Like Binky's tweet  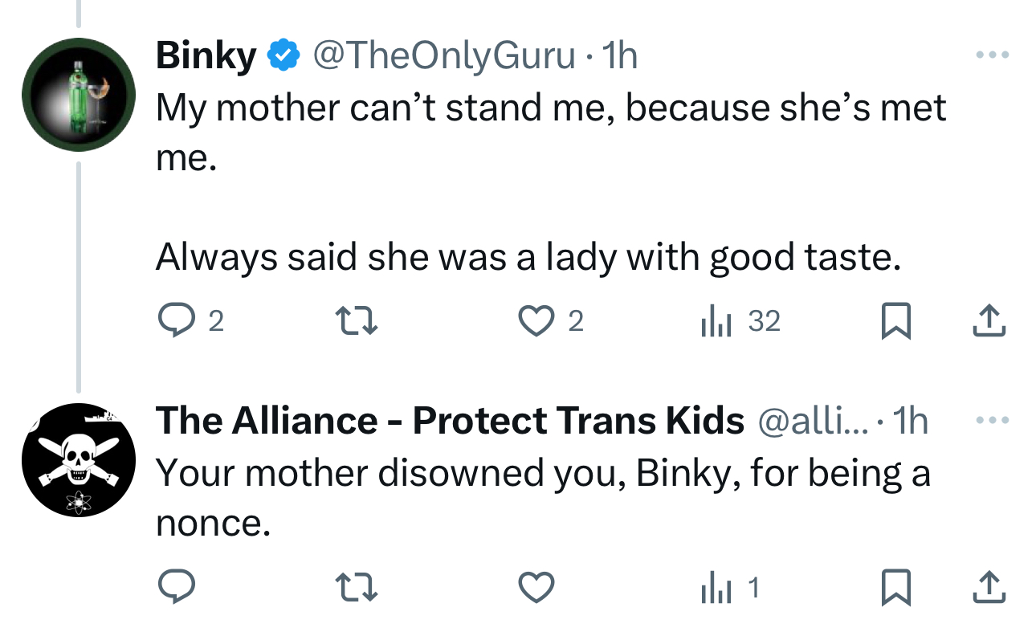[x=536, y=321]
